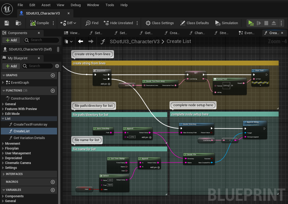Navigate forward in graph history
This screenshot has width=288, height=204.
coord(91,41)
